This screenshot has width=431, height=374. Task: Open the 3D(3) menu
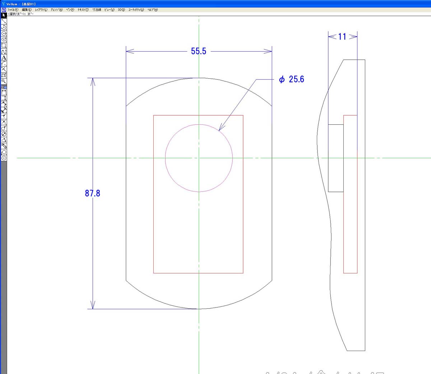click(x=121, y=10)
